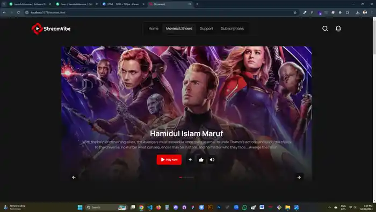
Task: Expand the system tray hidden icons chevron
Action: [x=329, y=208]
